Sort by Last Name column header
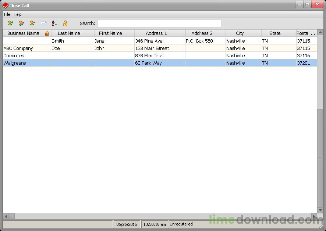 point(72,33)
